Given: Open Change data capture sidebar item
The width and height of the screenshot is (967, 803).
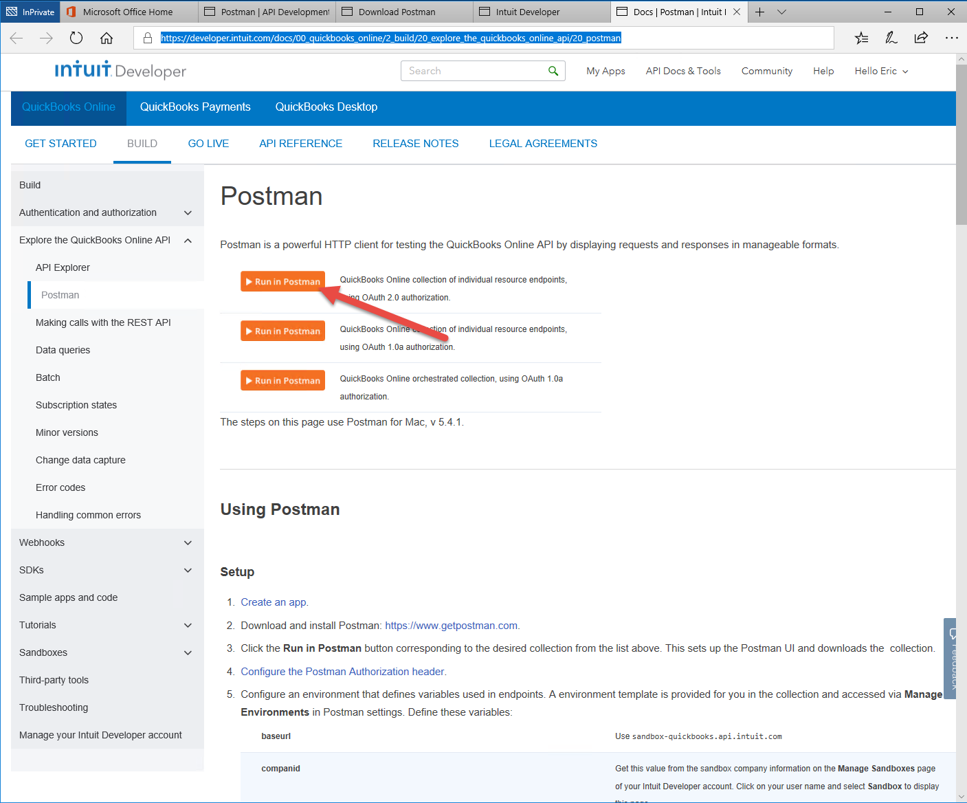Looking at the screenshot, I should click(x=80, y=460).
